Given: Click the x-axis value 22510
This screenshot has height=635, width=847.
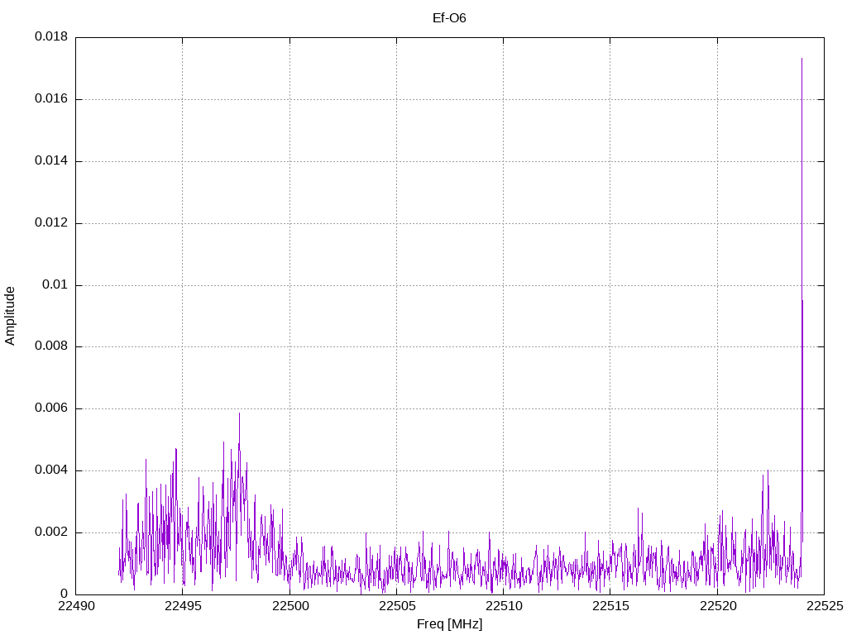Looking at the screenshot, I should [x=504, y=606].
